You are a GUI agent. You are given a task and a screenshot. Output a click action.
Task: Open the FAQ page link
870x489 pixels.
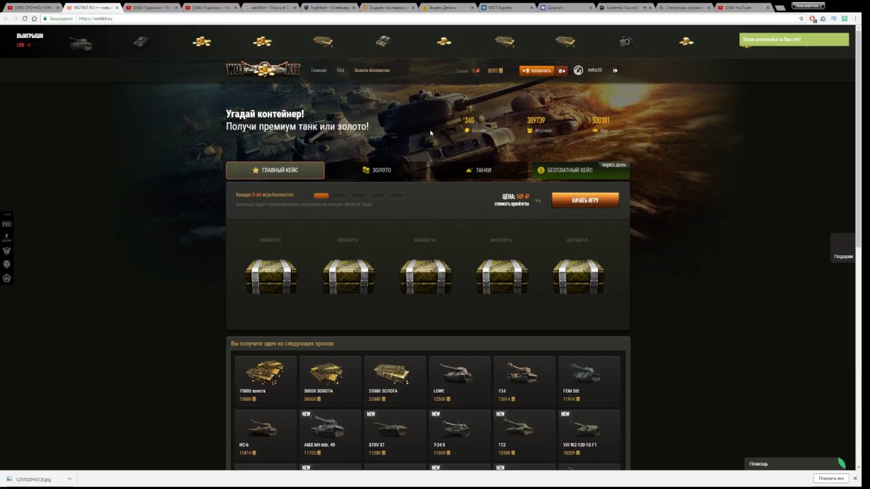(x=341, y=71)
